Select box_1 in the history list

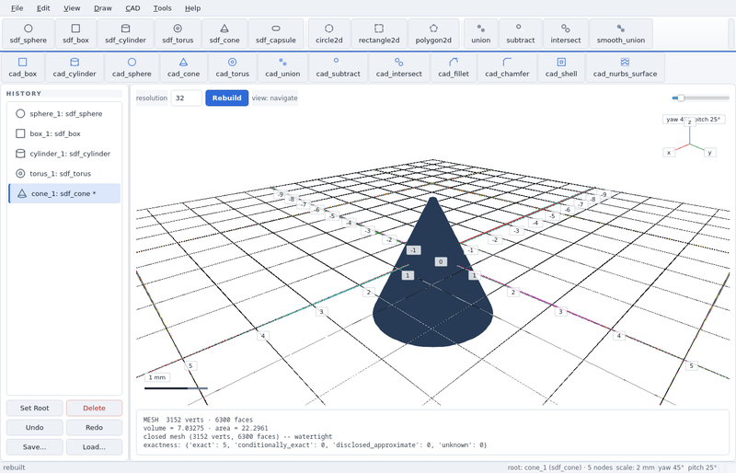coord(64,133)
